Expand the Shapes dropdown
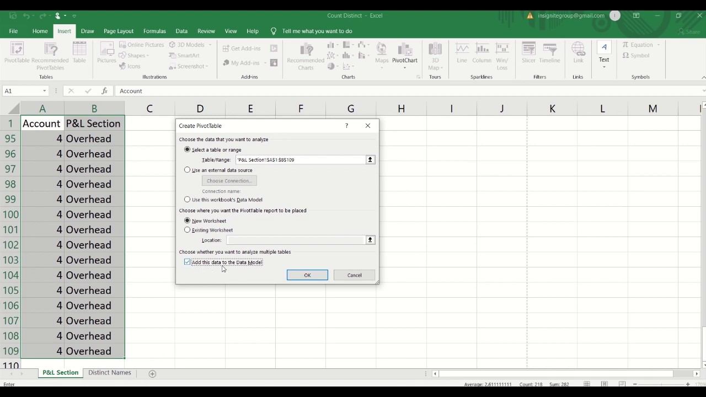Screen dimensions: 706x397 tap(148, 56)
